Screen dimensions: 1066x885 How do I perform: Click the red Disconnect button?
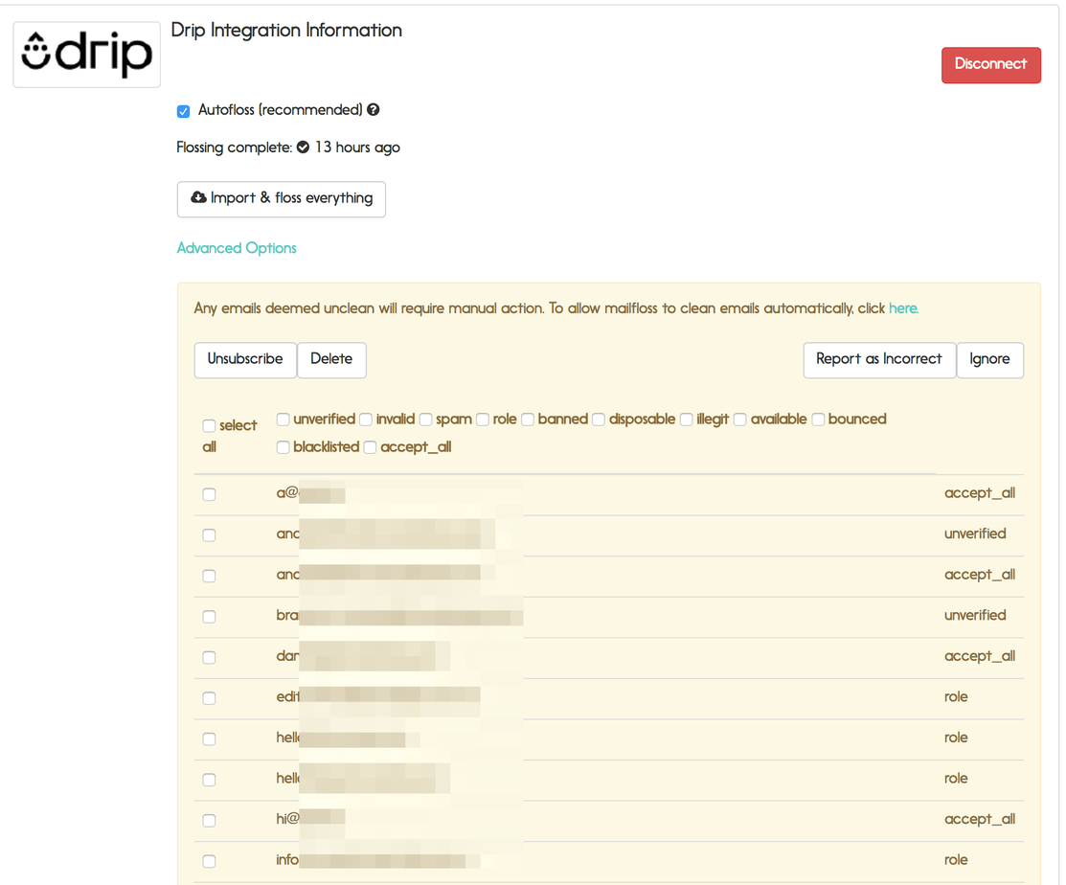coord(990,65)
